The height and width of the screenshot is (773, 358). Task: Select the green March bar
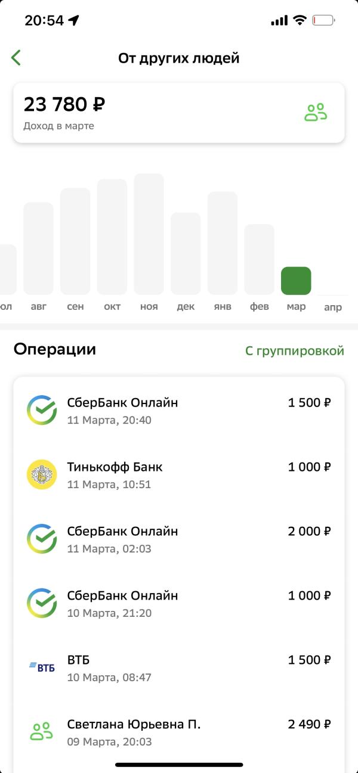tap(296, 281)
